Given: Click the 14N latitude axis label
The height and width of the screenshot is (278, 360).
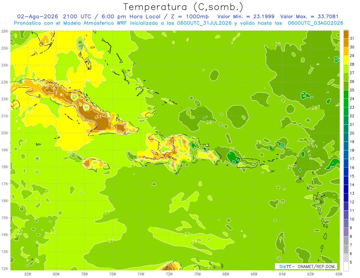Looking at the screenshot, I should [4, 235].
